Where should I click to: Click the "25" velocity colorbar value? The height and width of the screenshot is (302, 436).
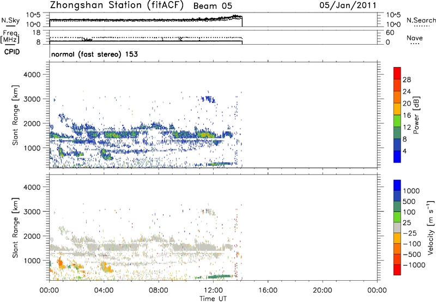407,222
